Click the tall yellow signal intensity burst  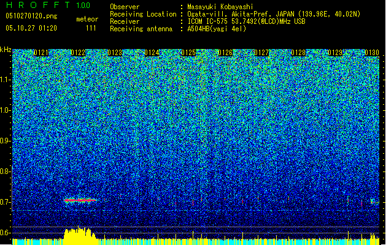80,235
